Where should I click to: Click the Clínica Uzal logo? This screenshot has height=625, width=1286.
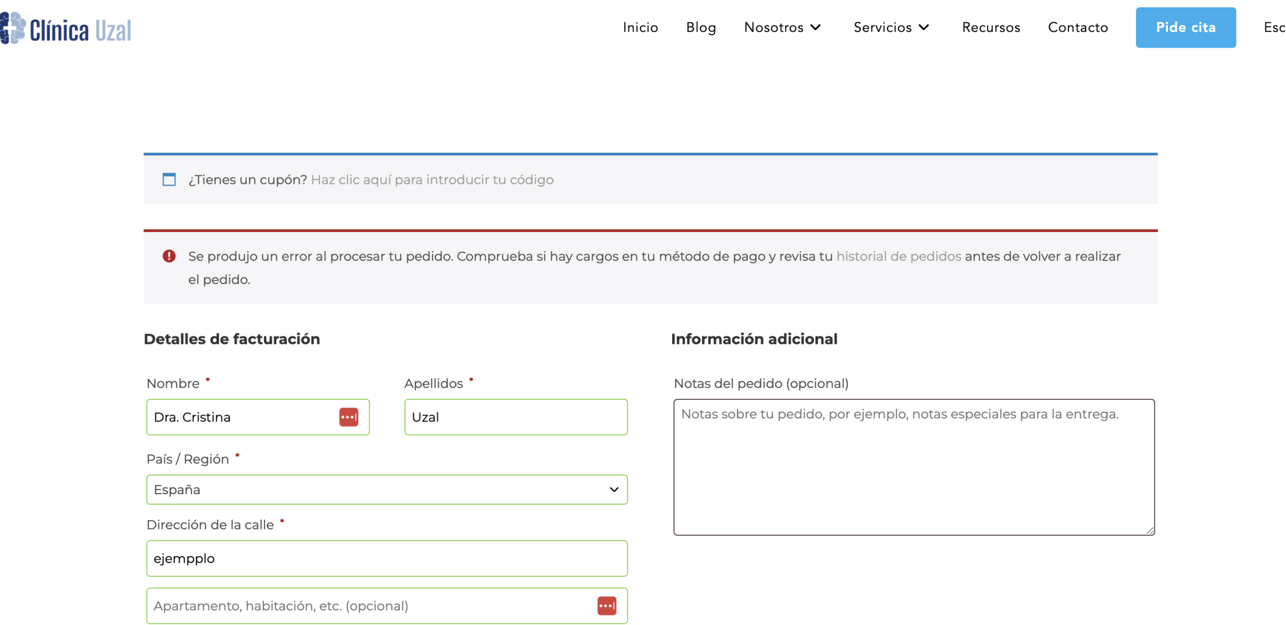click(66, 29)
